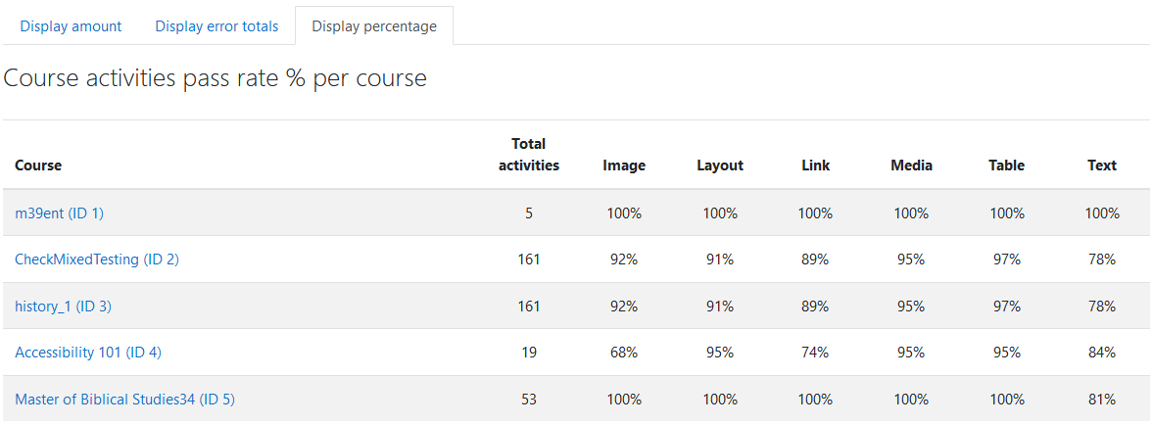Click Text 84% in Accessibility 101 row
Viewport: 1155px width, 425px height.
1102,353
